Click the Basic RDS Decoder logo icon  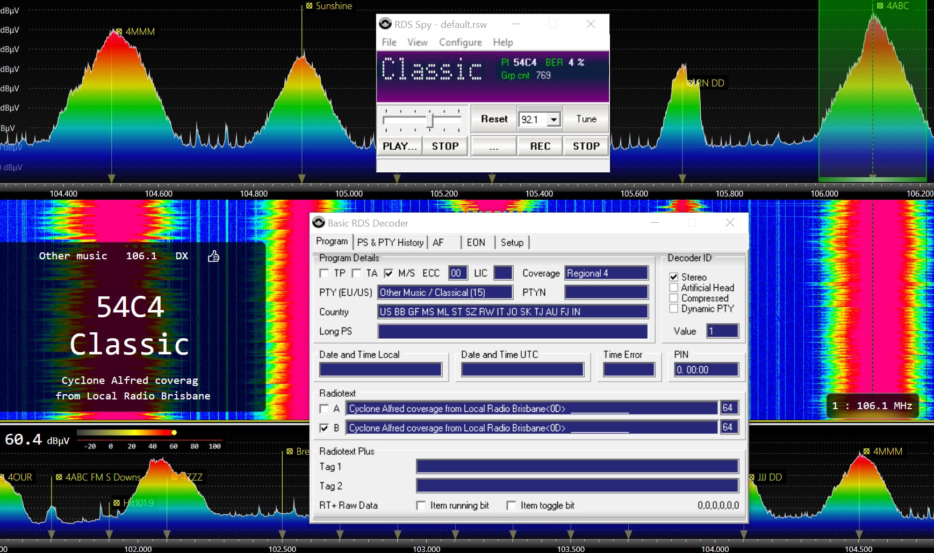[x=319, y=222]
